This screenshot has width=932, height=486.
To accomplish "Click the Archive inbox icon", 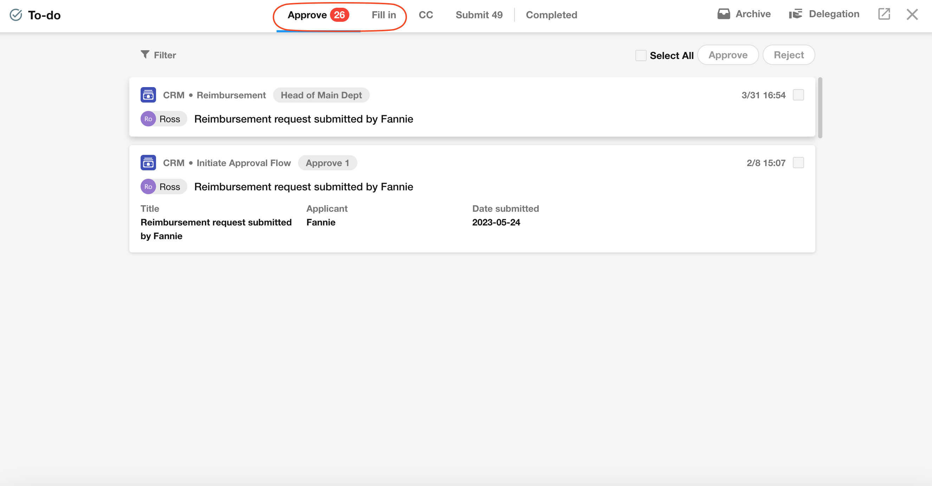I will point(724,14).
